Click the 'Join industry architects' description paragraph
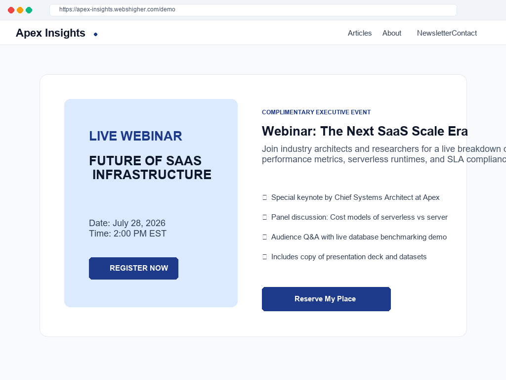 click(x=383, y=154)
